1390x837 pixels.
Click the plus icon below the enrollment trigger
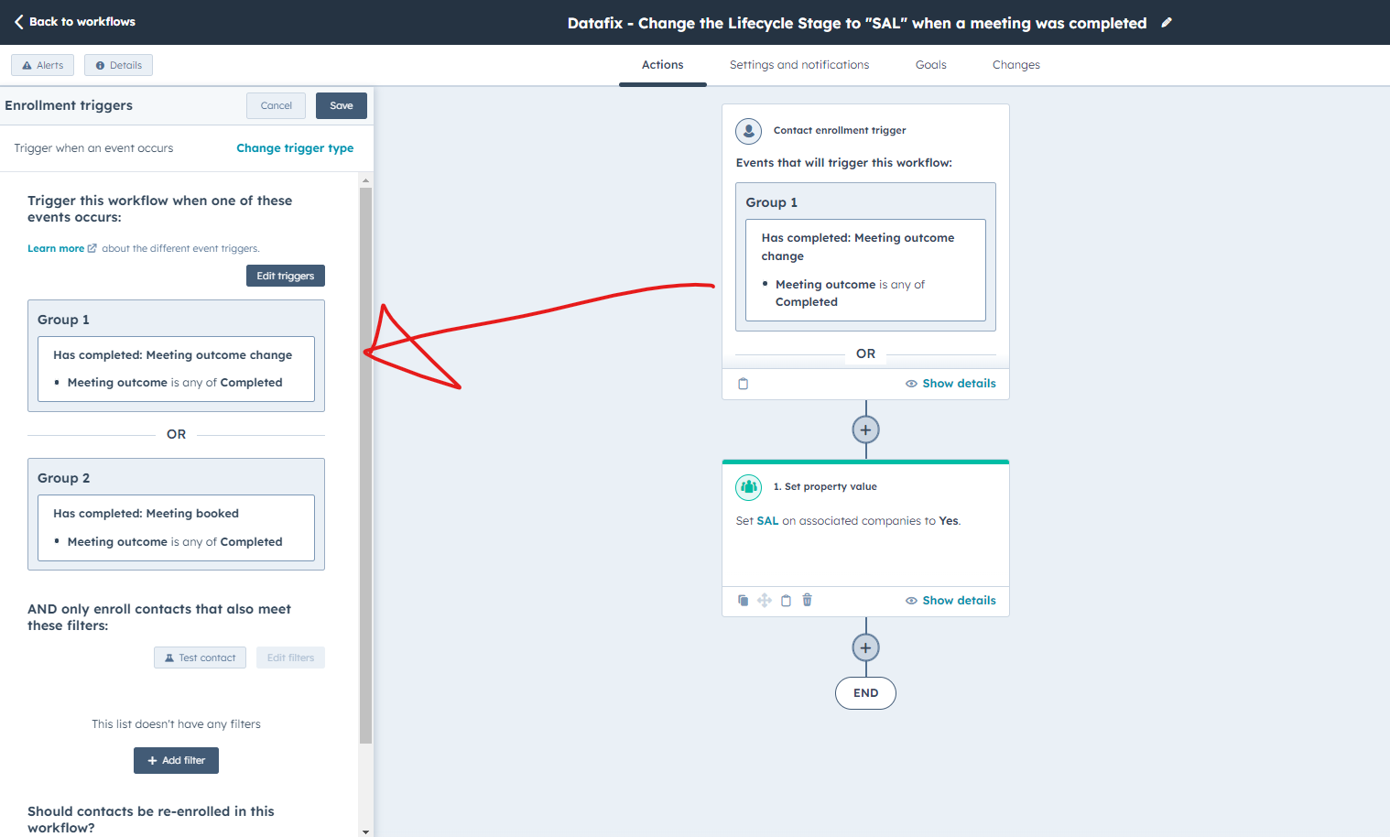[865, 429]
